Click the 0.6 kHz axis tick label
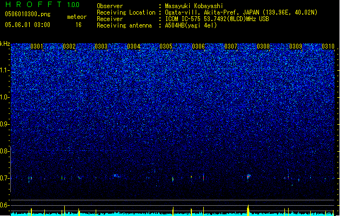 click(5, 205)
